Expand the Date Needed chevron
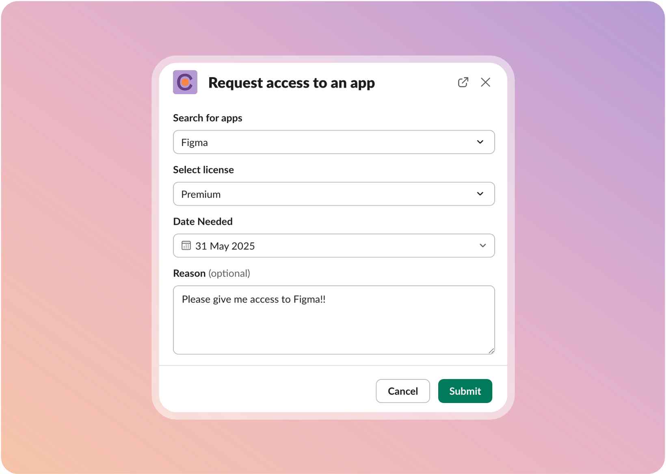Viewport: 666px width, 474px height. tap(482, 246)
